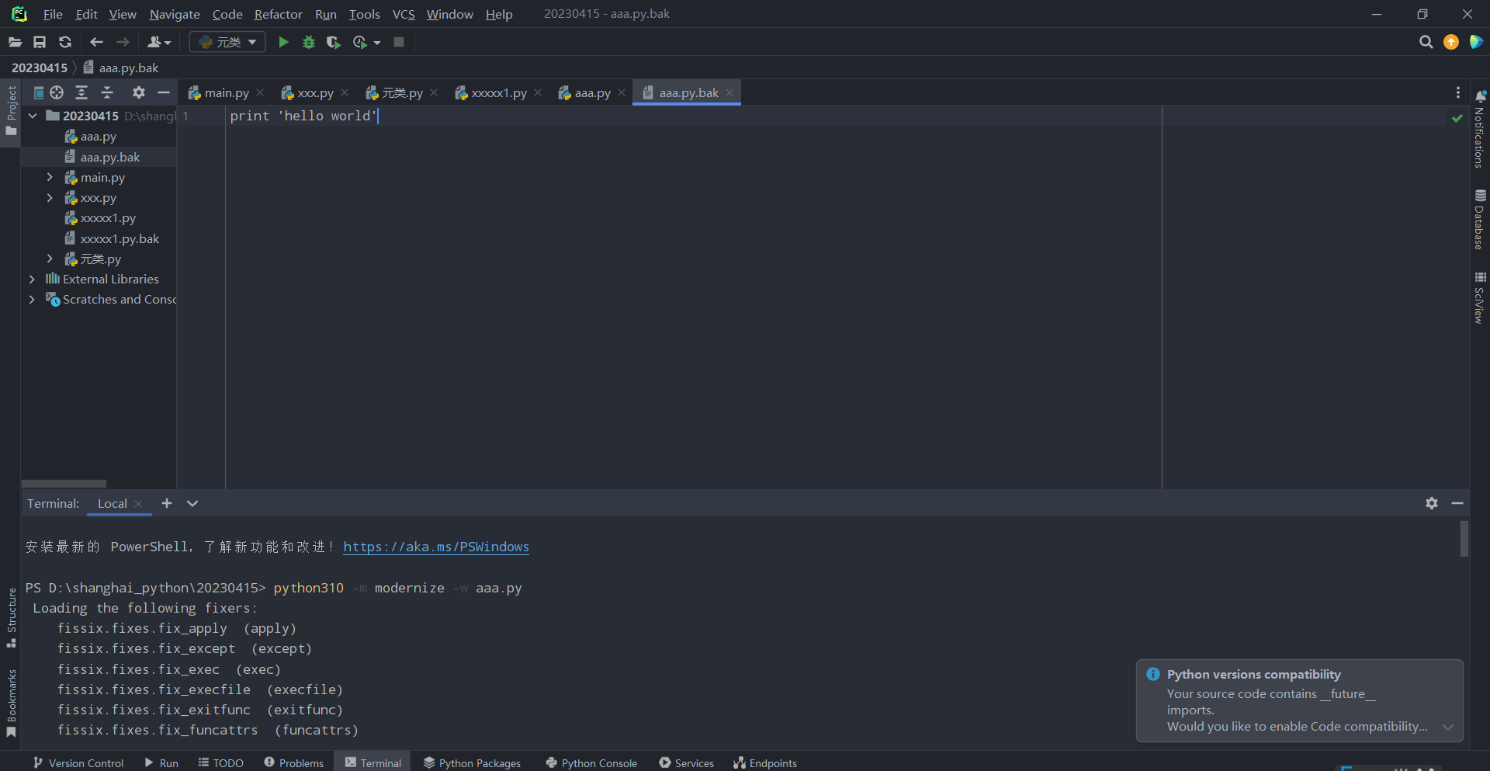Open the run configuration dropdown

pyautogui.click(x=227, y=42)
